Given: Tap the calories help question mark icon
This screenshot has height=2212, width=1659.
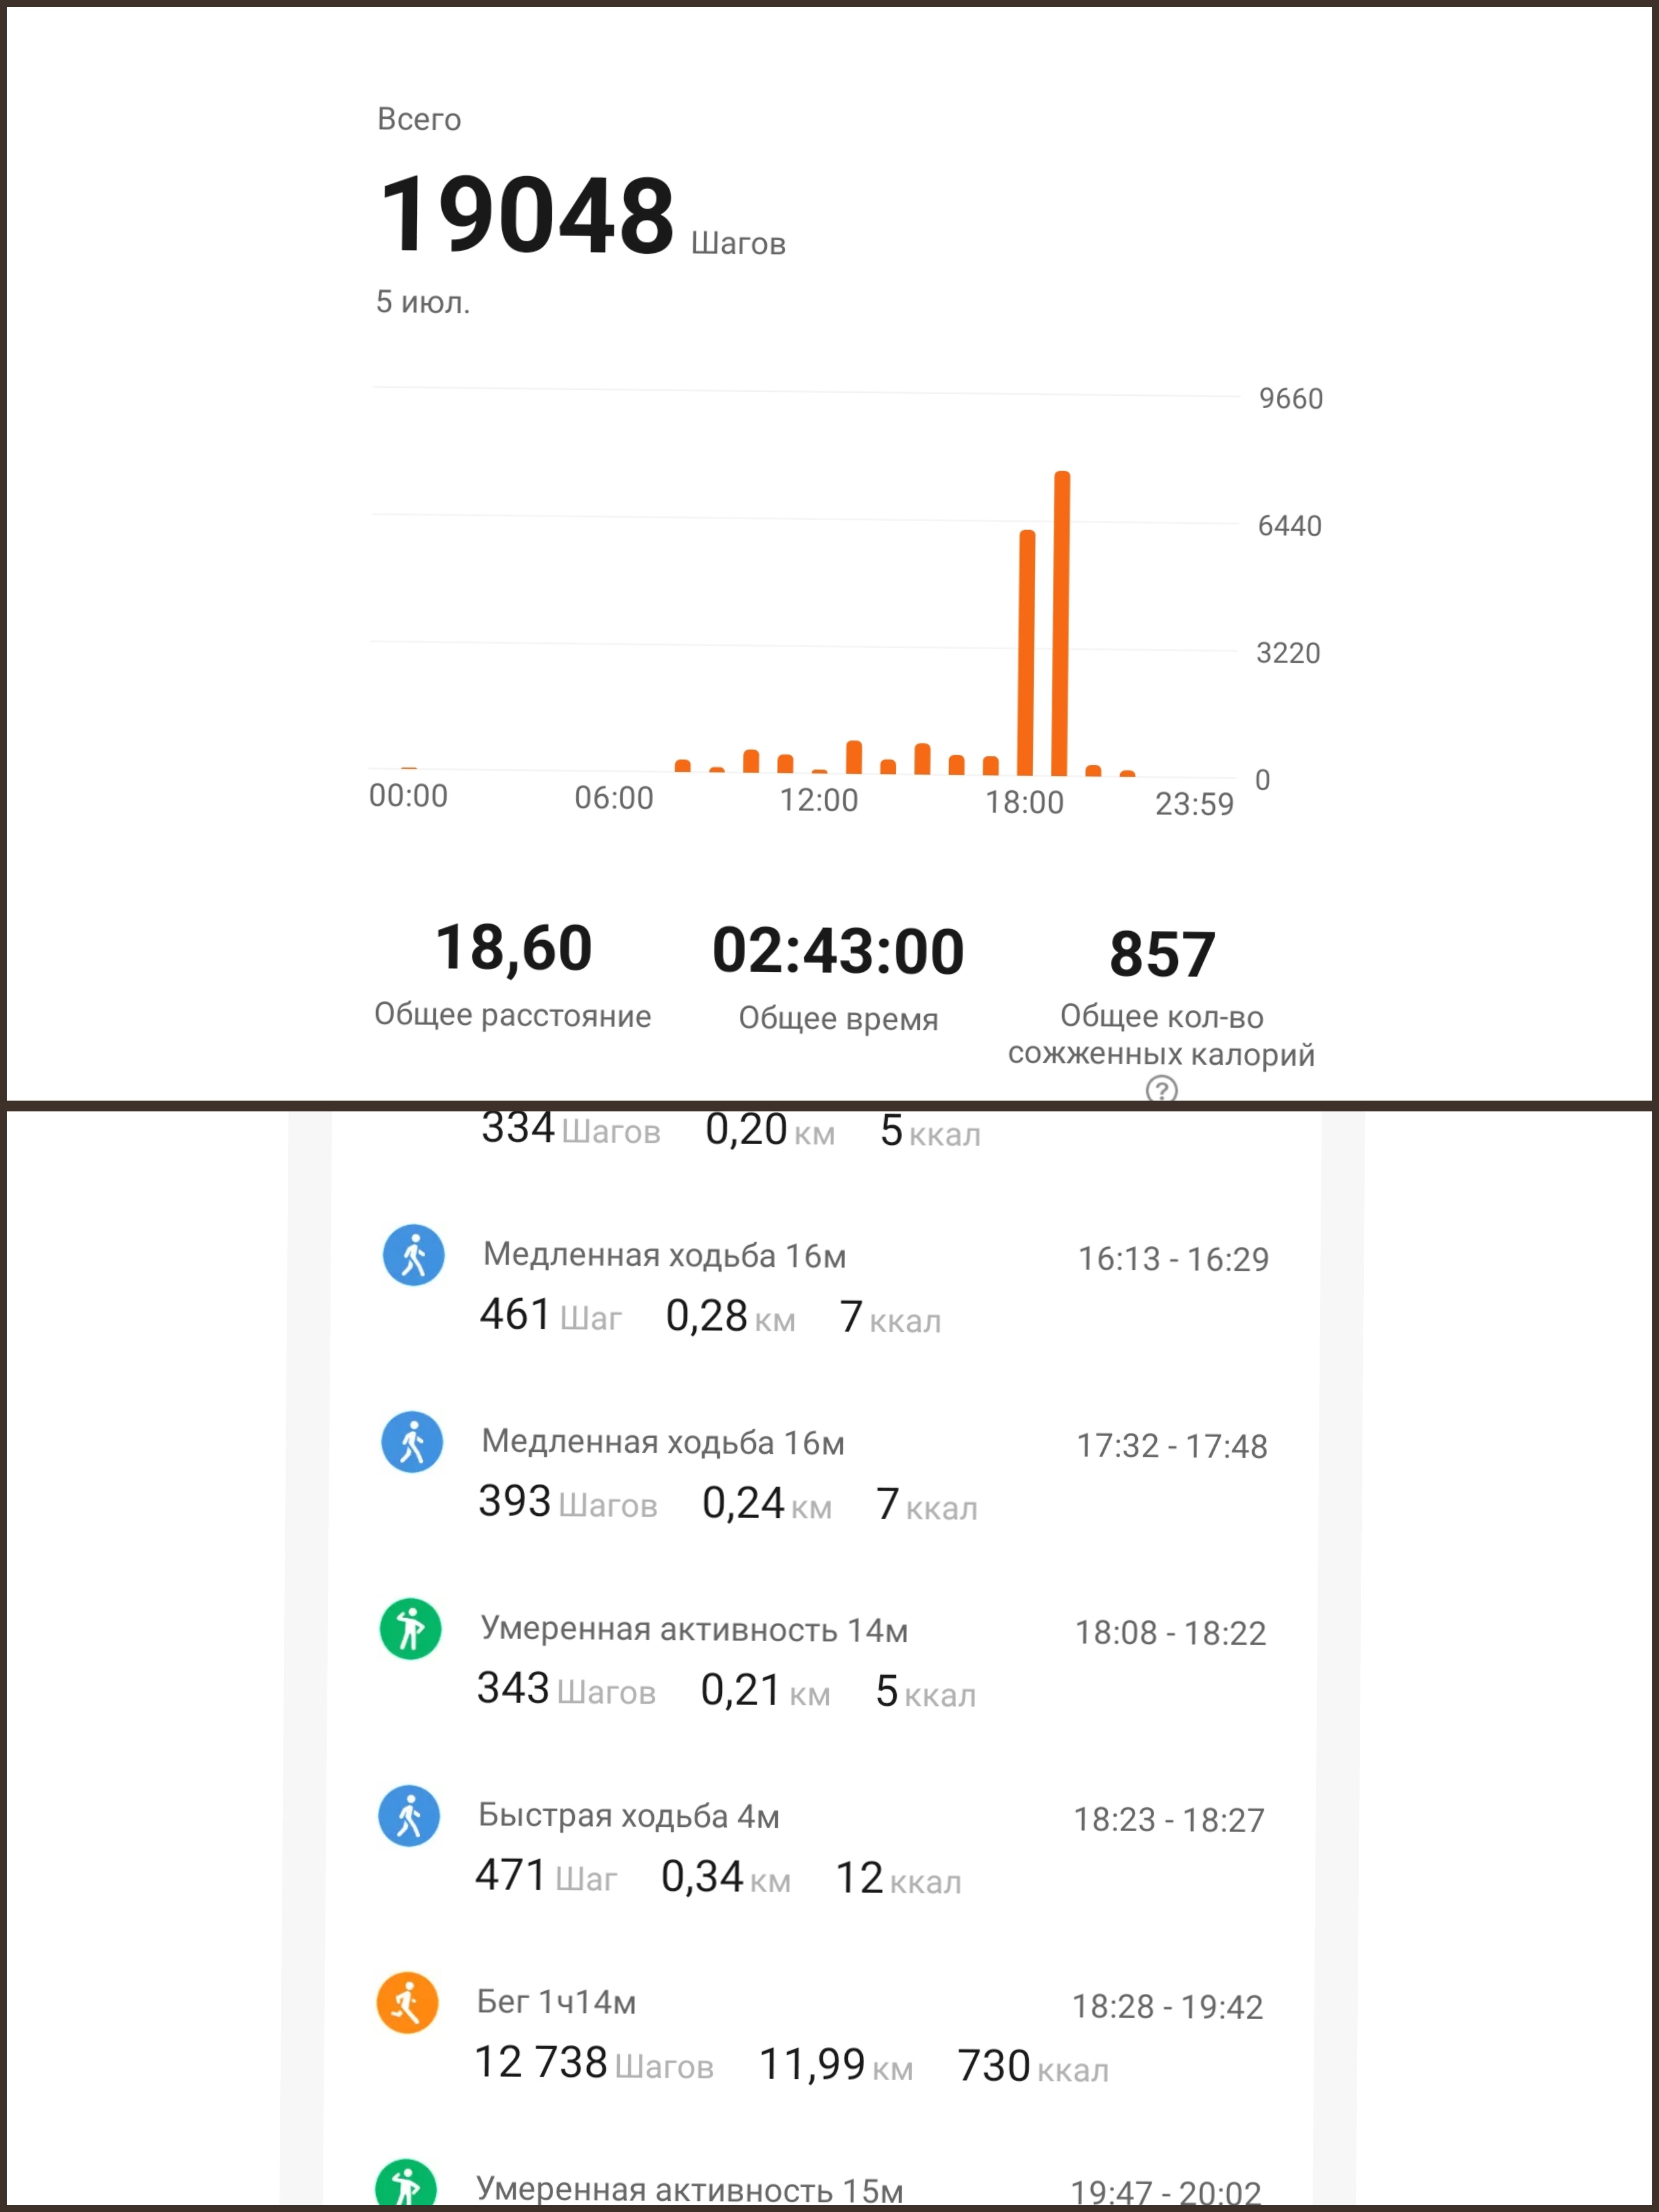Looking at the screenshot, I should click(x=1161, y=1089).
